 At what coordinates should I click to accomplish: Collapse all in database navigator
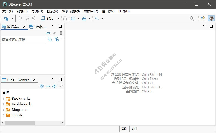click(48, 33)
